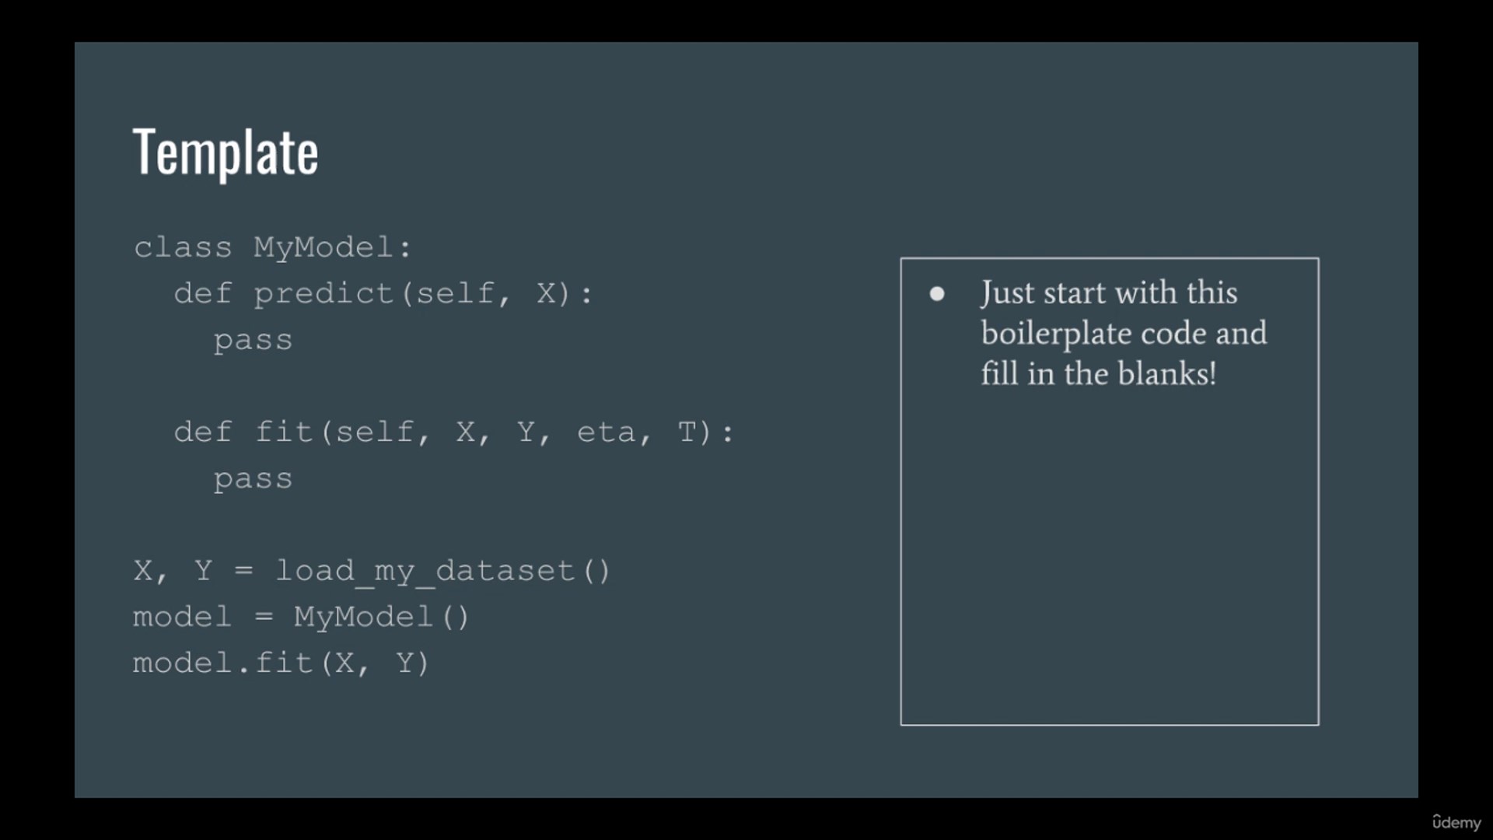Click the 'Just start with this' text
1493x840 pixels.
[x=1109, y=293]
